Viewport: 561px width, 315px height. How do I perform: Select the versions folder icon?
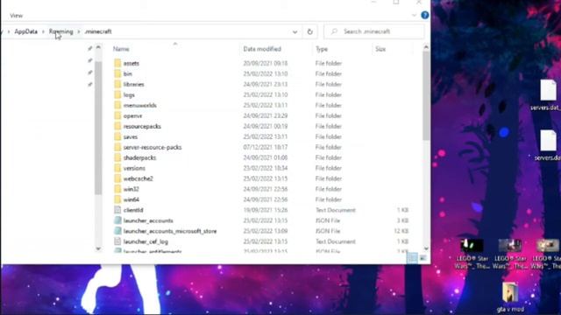pos(117,168)
